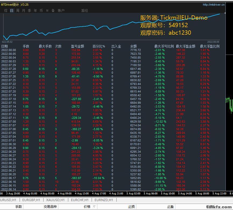Select the 日 daily statistics tab
This screenshot has height=210, width=233.
(12, 10)
